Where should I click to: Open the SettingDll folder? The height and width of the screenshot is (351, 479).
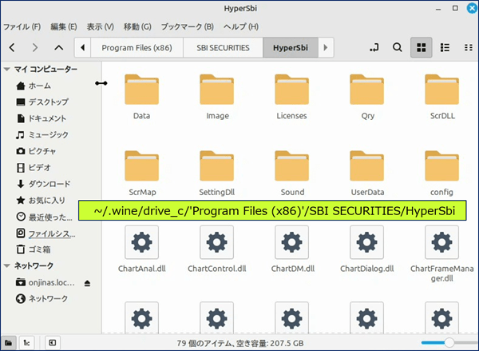217,174
